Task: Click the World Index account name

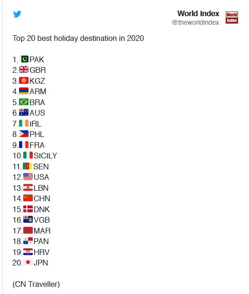Action: click(198, 13)
